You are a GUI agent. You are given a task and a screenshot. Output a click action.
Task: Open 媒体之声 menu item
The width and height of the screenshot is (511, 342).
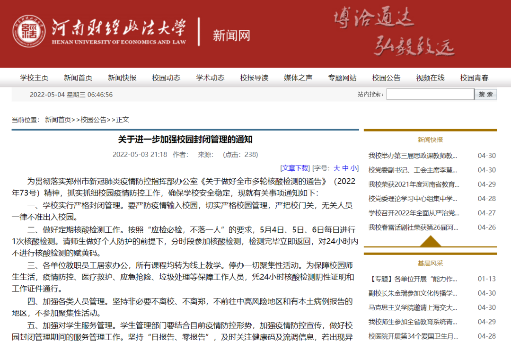pos(298,78)
